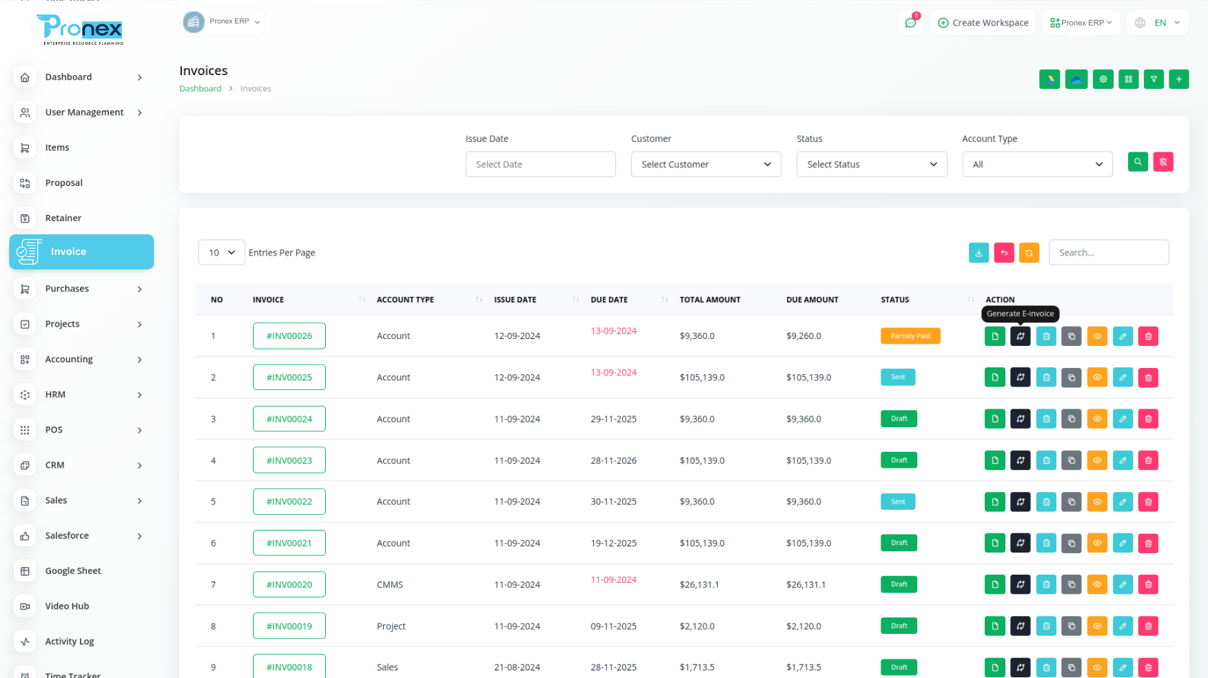Open invoice settings gear button

click(x=1103, y=79)
